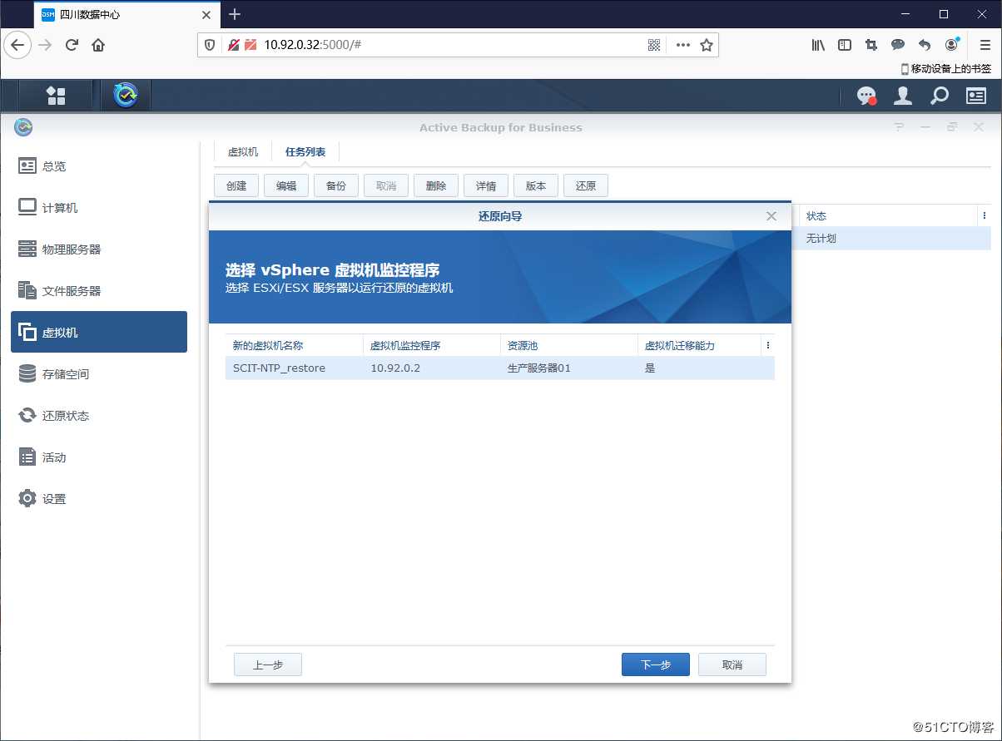This screenshot has width=1002, height=741.
Task: Close the restore wizard dialog
Action: click(771, 216)
